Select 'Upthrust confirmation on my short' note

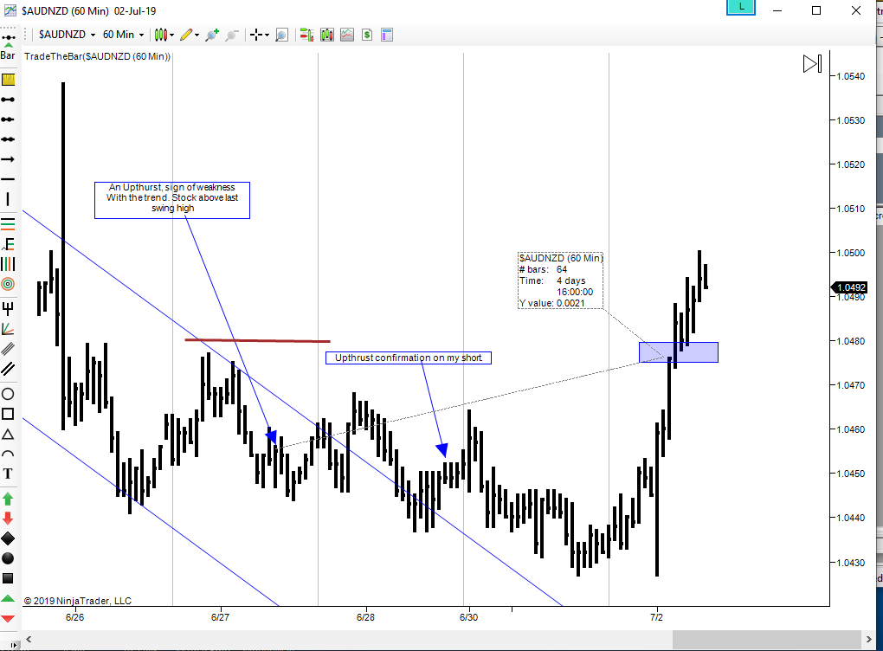pos(409,358)
